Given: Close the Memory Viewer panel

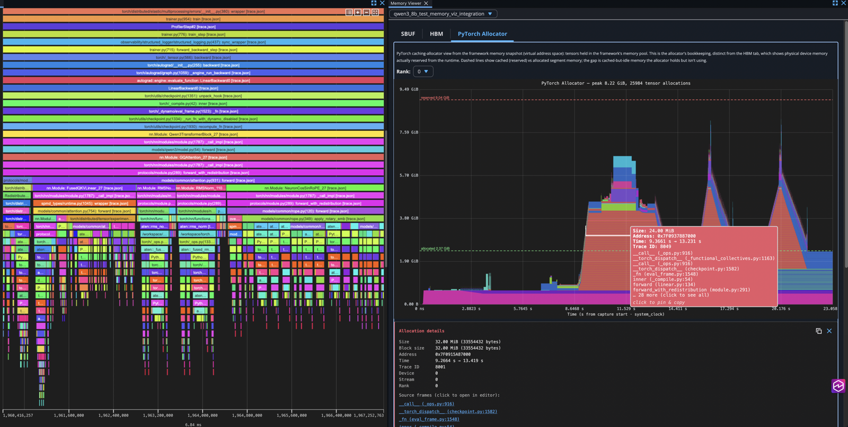Looking at the screenshot, I should (x=844, y=3).
